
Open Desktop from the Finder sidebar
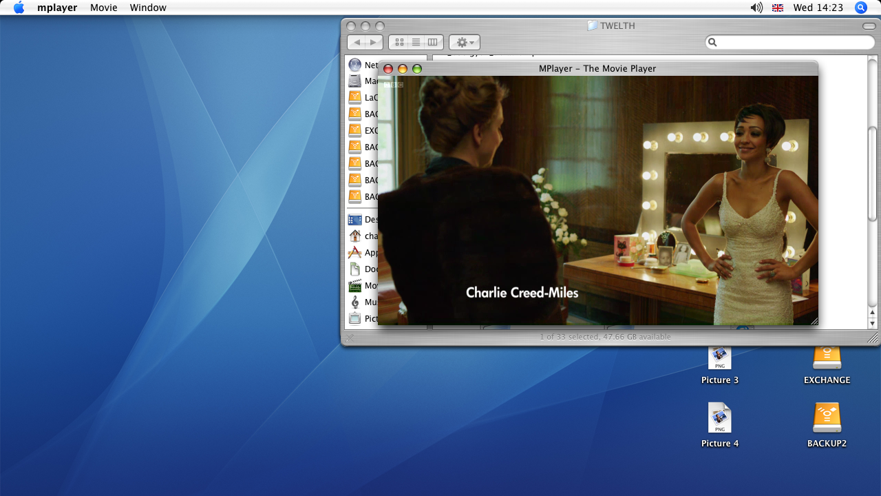point(363,219)
